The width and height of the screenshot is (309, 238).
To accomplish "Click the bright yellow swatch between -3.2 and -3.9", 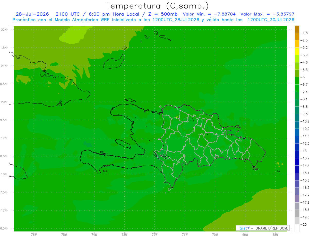I will click(297, 51).
